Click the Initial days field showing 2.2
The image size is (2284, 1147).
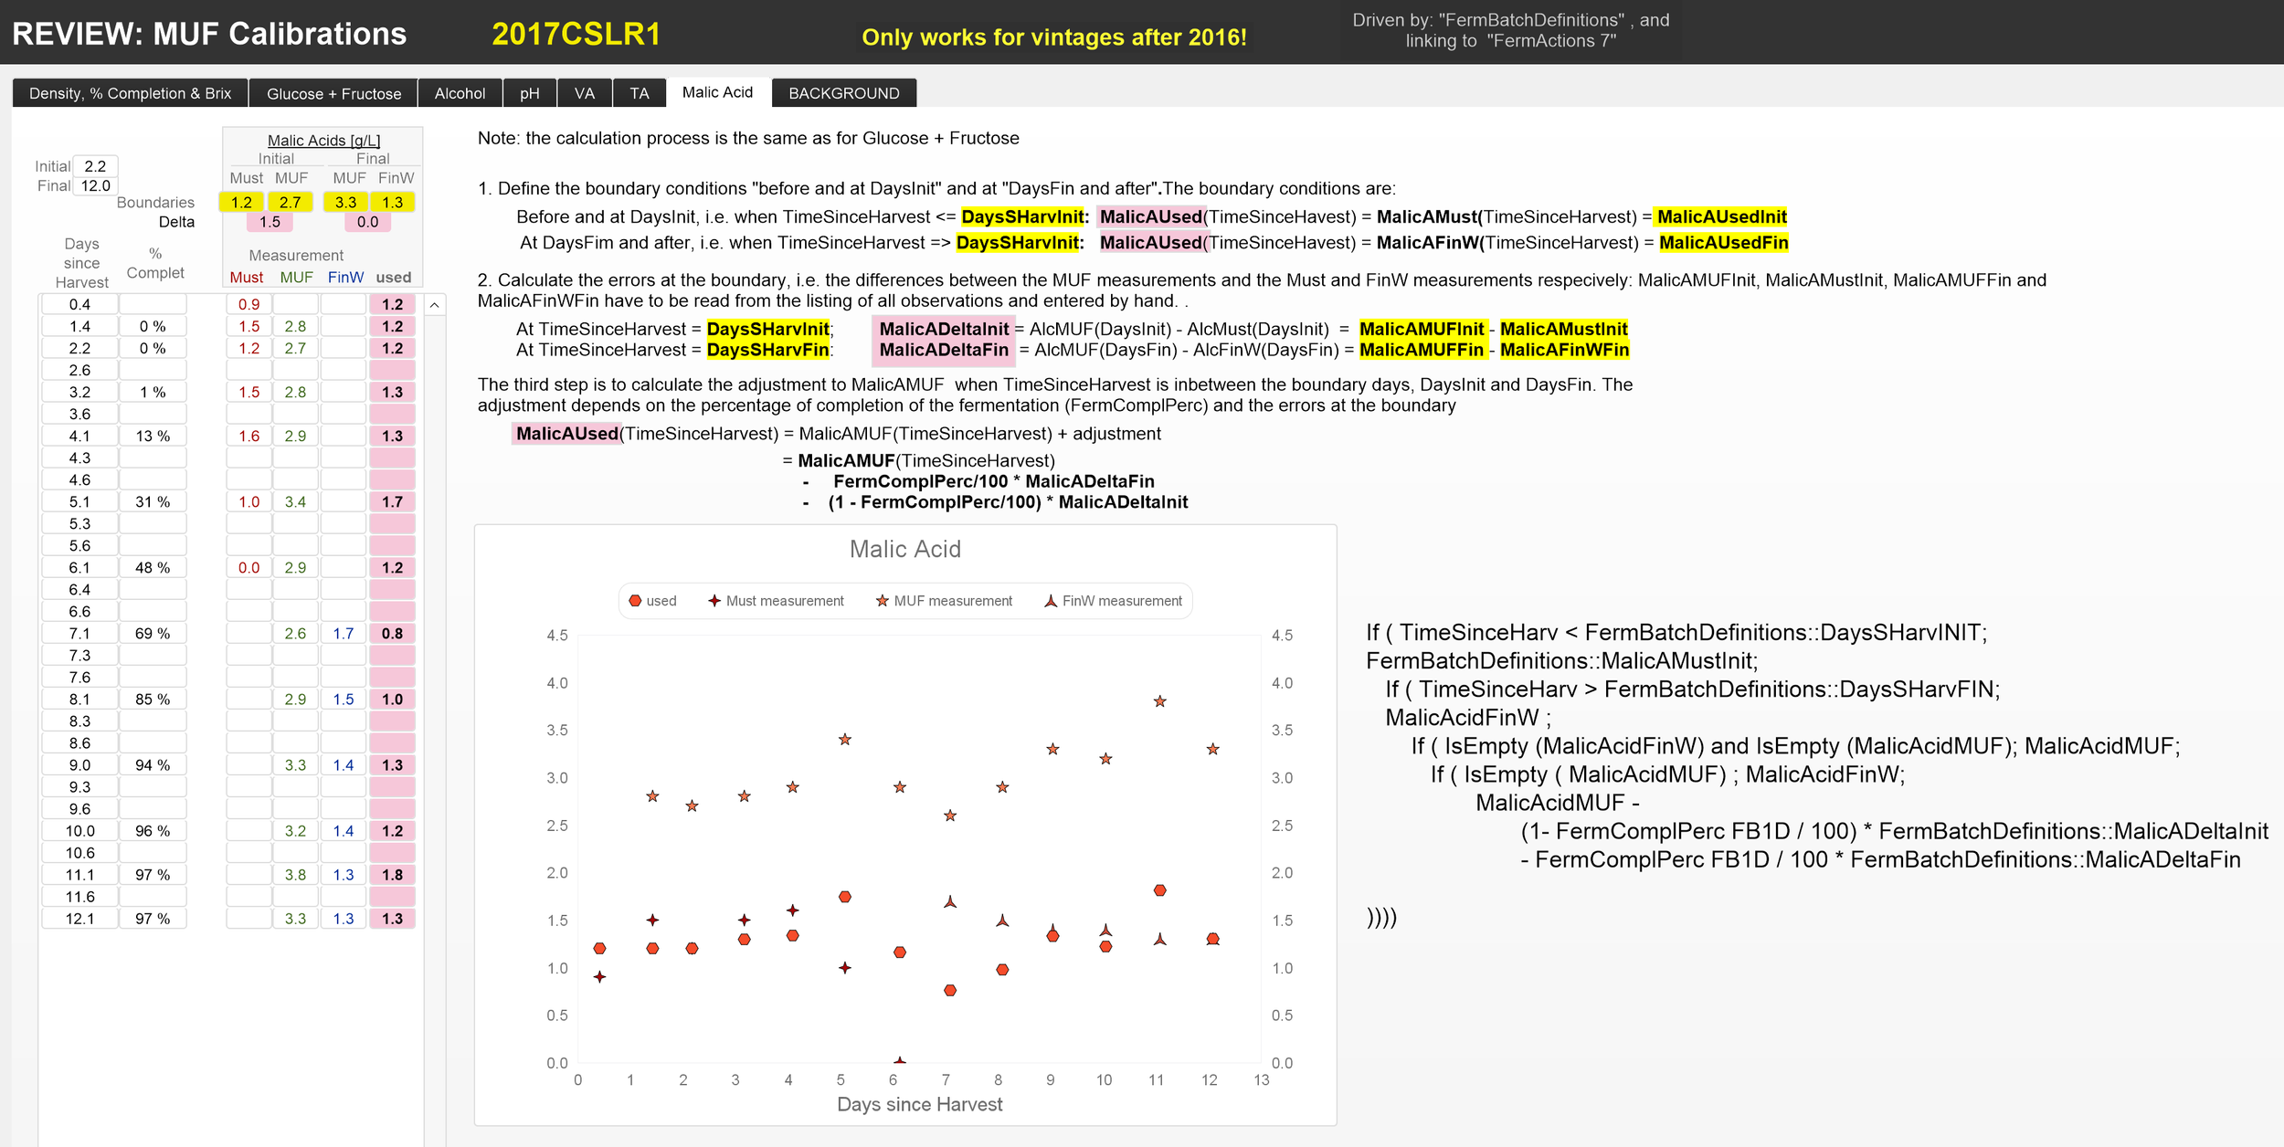point(95,166)
